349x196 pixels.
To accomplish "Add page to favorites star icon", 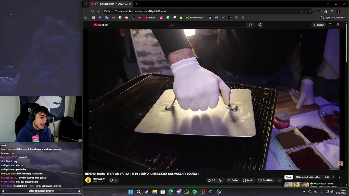I will coord(311,11).
